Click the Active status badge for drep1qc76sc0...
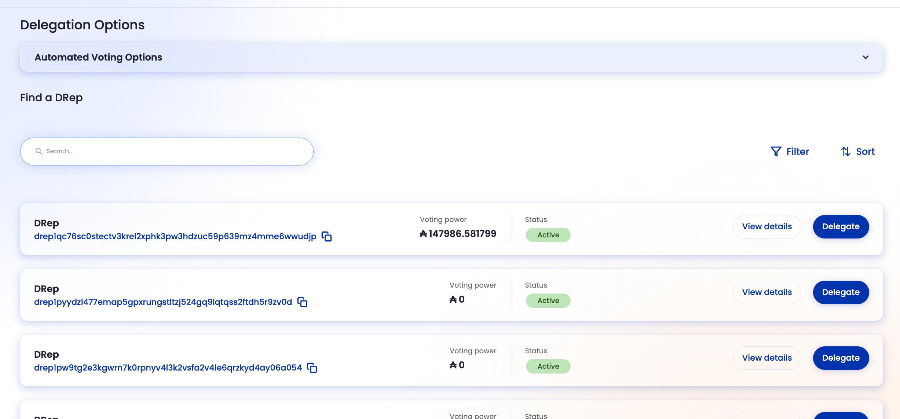900x419 pixels. tap(548, 235)
